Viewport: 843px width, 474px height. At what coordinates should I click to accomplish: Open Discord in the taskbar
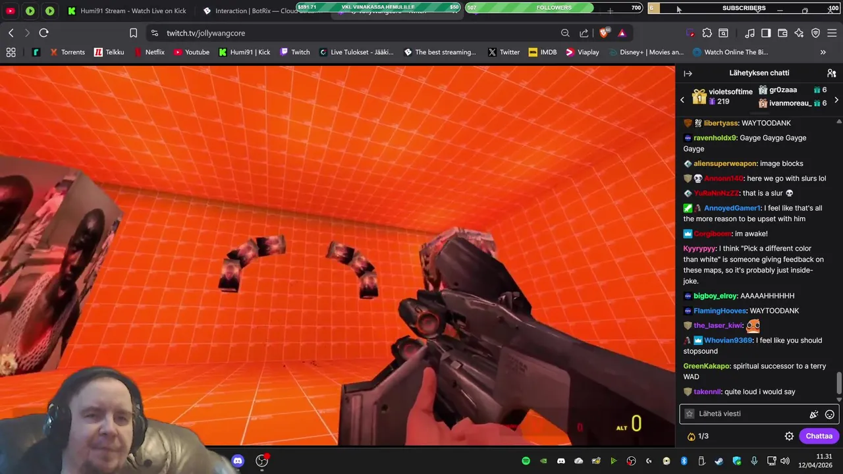238,461
